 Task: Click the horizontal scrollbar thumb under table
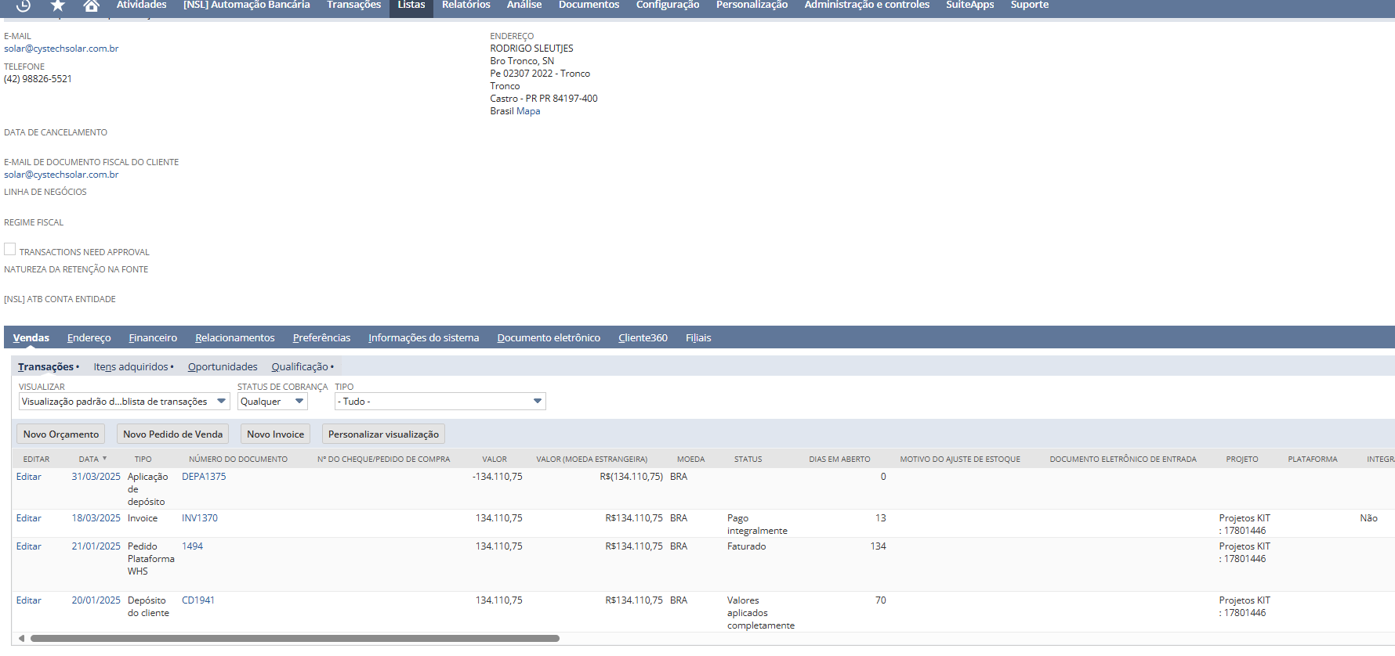(294, 638)
